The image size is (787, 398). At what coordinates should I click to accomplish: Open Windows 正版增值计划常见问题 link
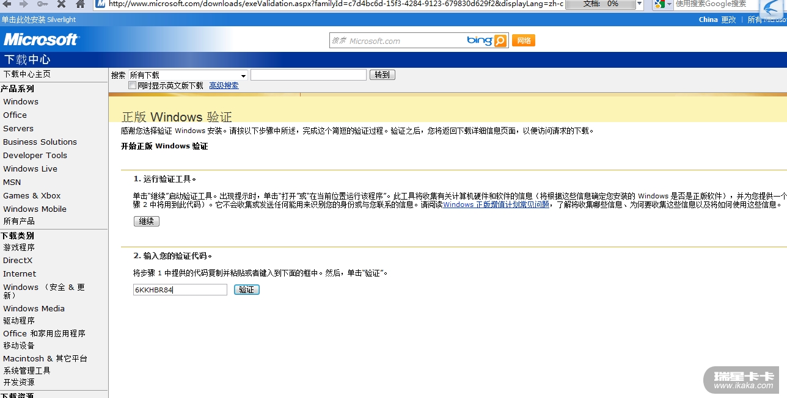[496, 204]
